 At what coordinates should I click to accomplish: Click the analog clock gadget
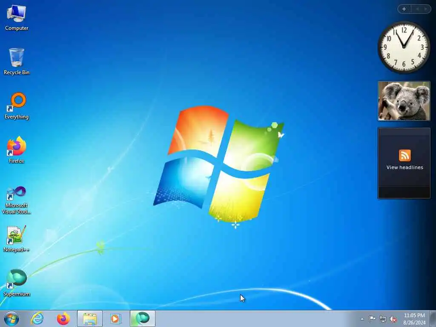(x=404, y=47)
